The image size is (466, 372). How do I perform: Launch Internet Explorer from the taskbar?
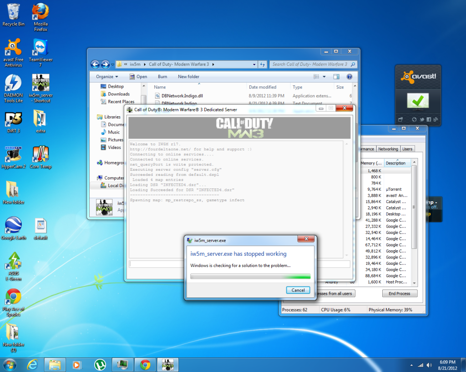(x=32, y=365)
